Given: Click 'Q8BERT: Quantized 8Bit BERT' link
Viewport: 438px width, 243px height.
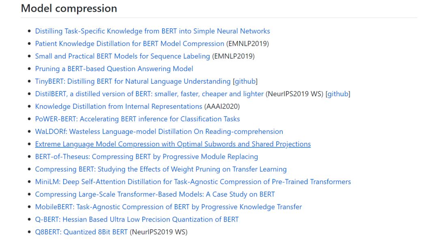Looking at the screenshot, I should [81, 232].
